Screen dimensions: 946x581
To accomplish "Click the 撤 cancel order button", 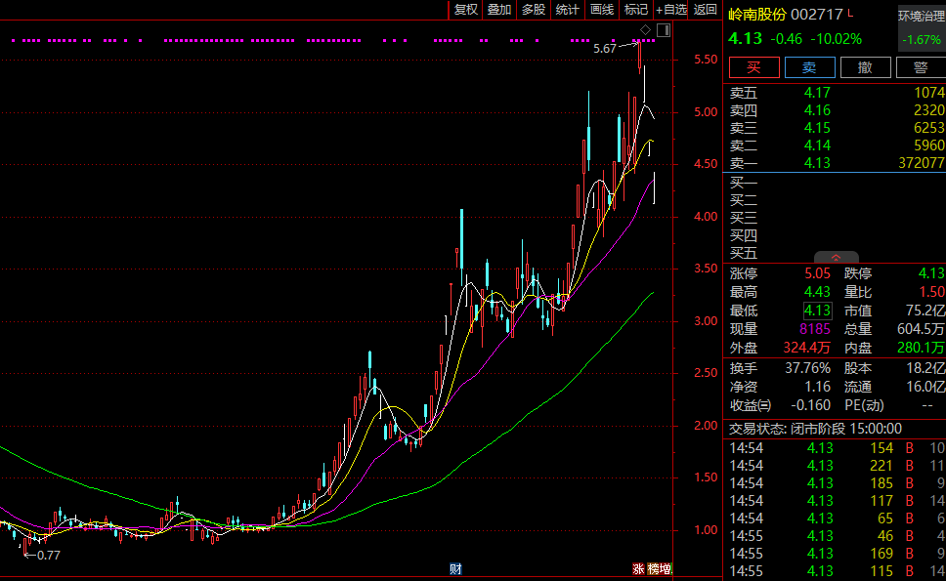I will pos(865,67).
